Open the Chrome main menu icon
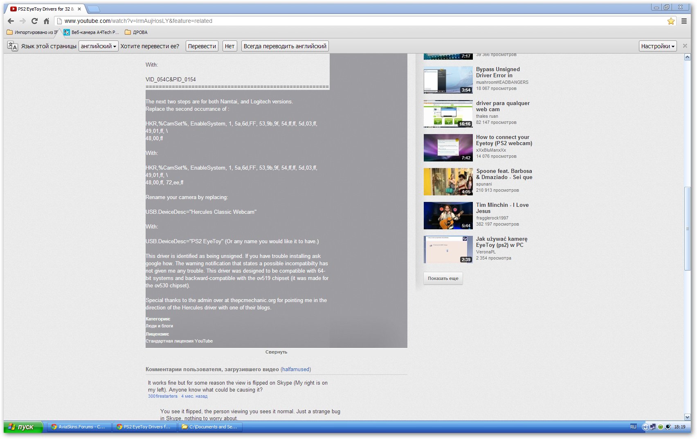Screen dimensions: 697x439 point(684,21)
